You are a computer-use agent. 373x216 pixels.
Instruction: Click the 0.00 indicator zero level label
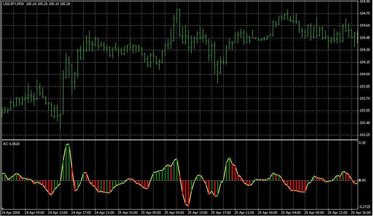click(x=363, y=180)
